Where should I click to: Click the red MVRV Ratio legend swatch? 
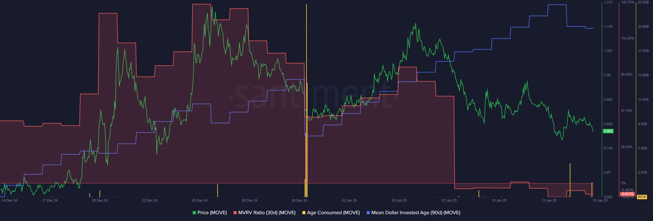pos(235,213)
